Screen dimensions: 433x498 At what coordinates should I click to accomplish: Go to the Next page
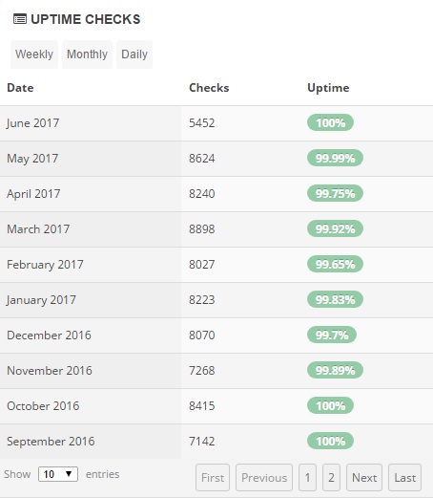pos(364,477)
